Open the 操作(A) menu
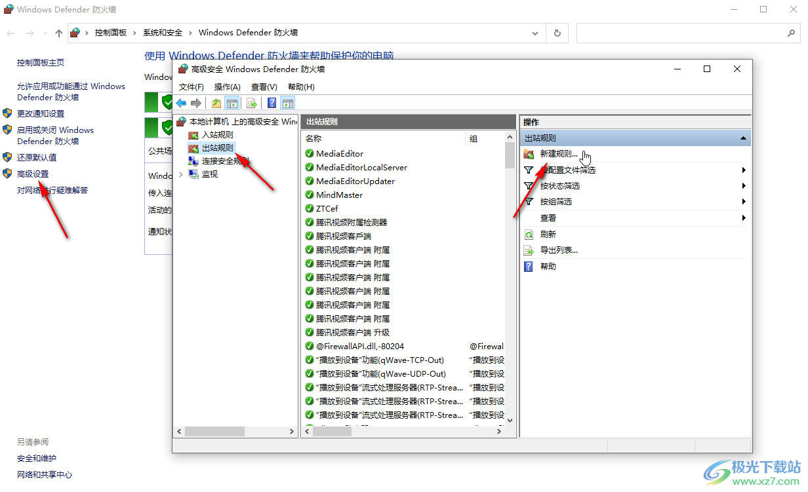 click(228, 86)
